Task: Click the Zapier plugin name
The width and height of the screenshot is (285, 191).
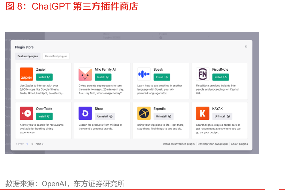Action: coord(41,70)
